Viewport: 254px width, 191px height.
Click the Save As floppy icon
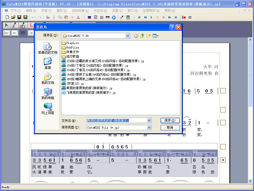coord(25,17)
